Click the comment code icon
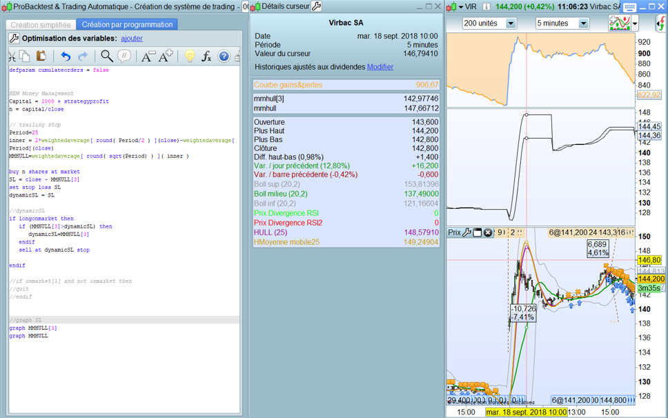Image resolution: width=668 pixels, height=418 pixels. 124,57
